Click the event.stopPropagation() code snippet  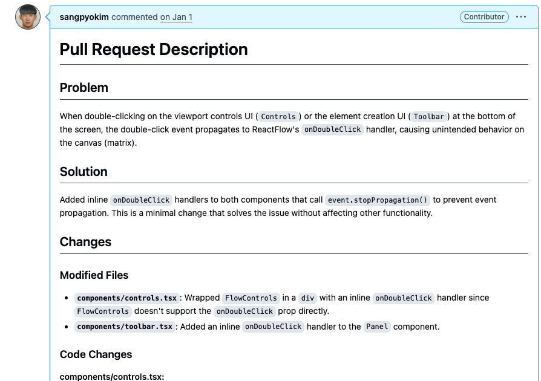378,200
